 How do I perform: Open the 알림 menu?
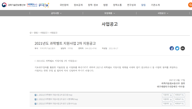point(143,5)
